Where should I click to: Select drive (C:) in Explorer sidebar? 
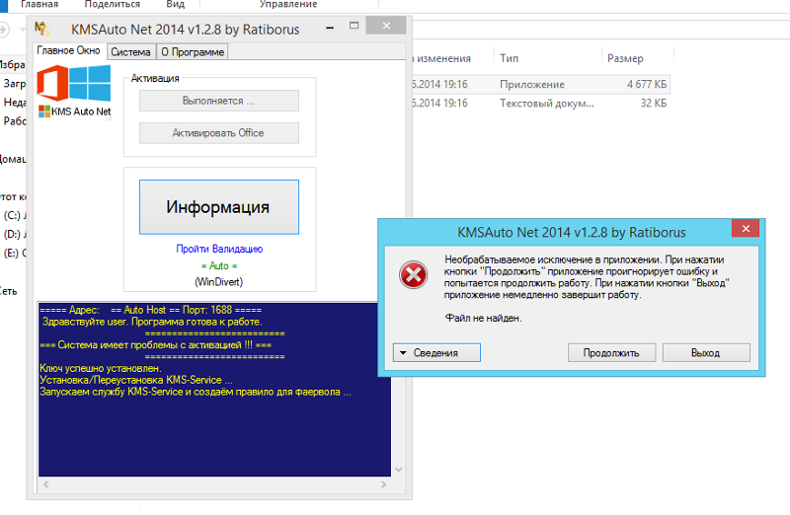14,215
